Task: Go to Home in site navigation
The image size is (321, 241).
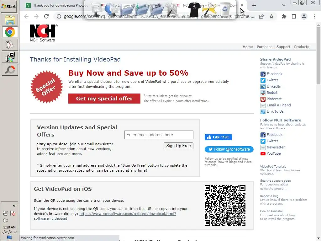Action: (x=248, y=47)
